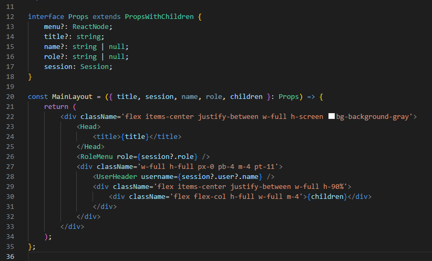This screenshot has width=432, height=261.
Task: Click 'h-screen' class on line 22
Action: [307, 116]
